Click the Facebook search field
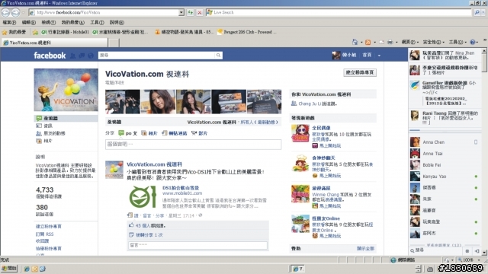 156,56
